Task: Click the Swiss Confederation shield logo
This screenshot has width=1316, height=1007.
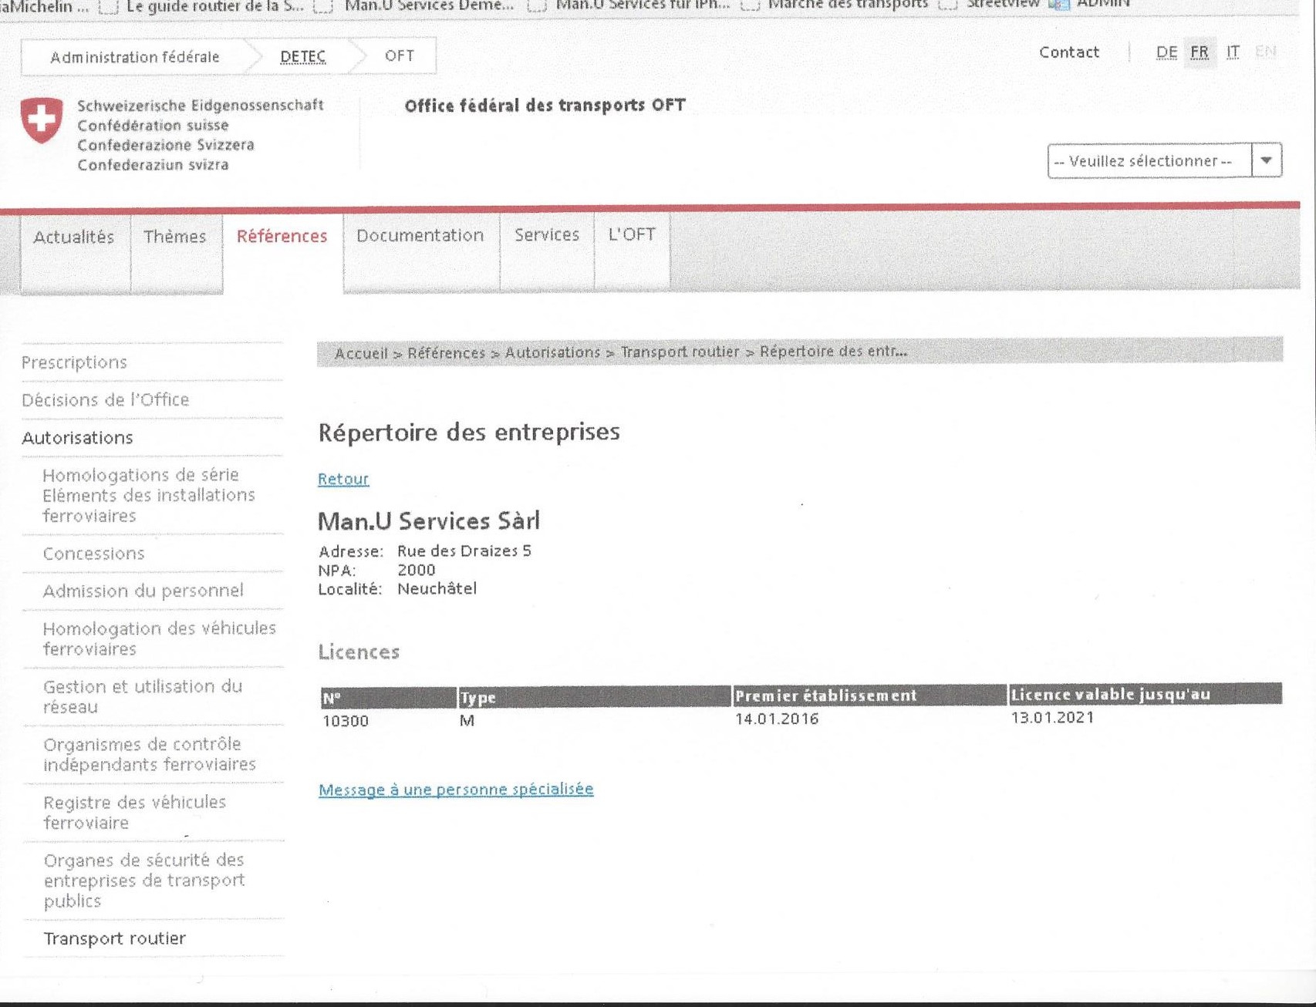Action: pyautogui.click(x=42, y=120)
